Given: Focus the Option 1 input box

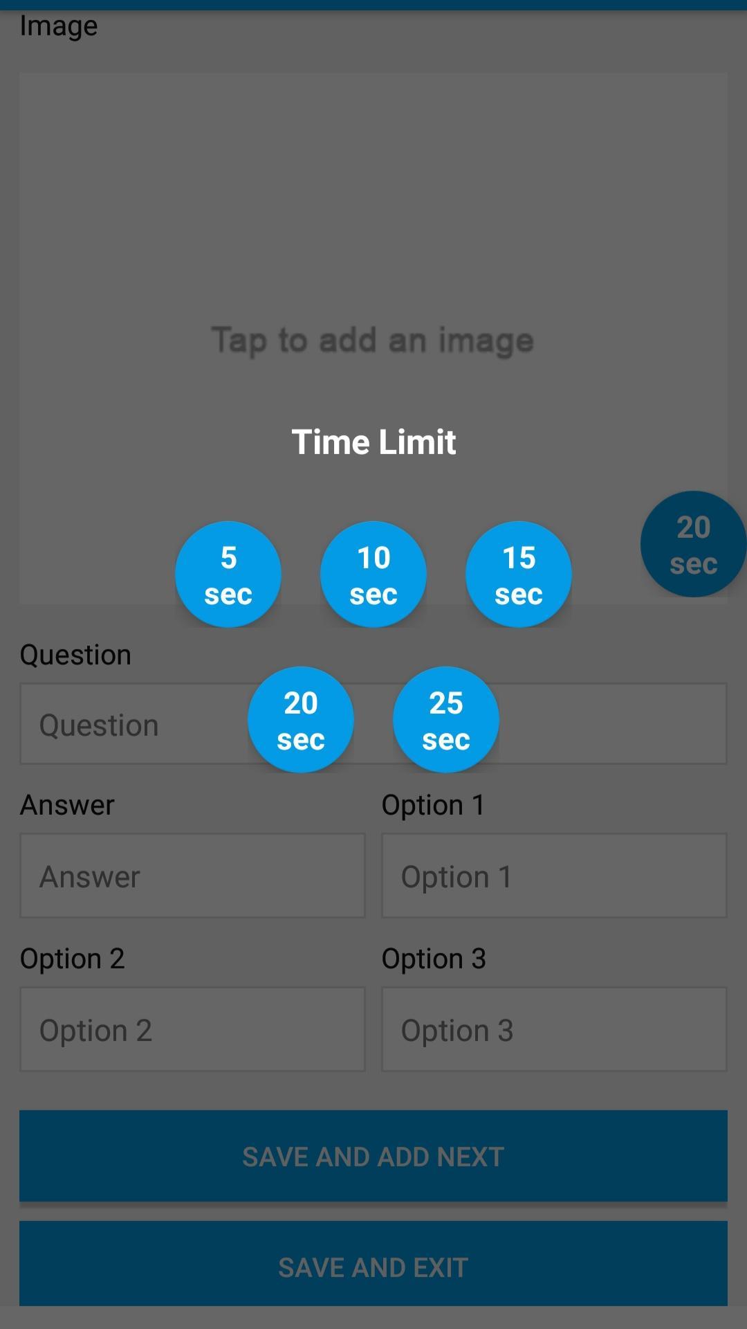Looking at the screenshot, I should [x=554, y=876].
